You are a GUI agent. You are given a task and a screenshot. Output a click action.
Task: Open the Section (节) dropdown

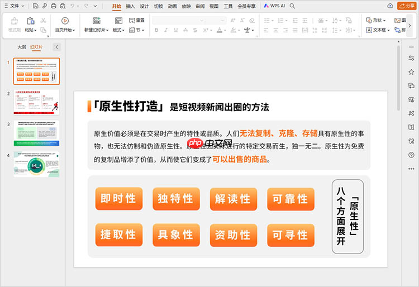(136, 30)
